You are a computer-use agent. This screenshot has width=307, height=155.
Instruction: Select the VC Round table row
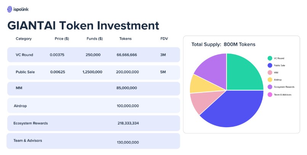coord(93,55)
